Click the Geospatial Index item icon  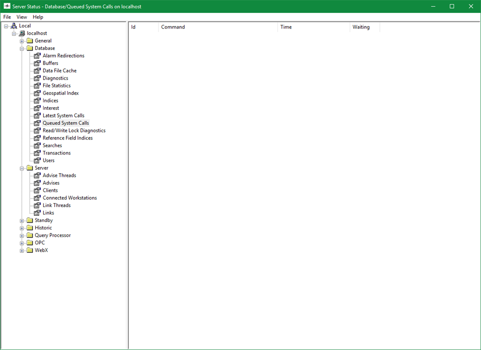(37, 93)
